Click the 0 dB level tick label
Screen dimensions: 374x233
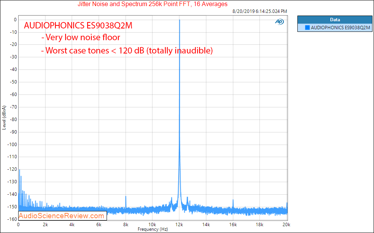pos(15,20)
